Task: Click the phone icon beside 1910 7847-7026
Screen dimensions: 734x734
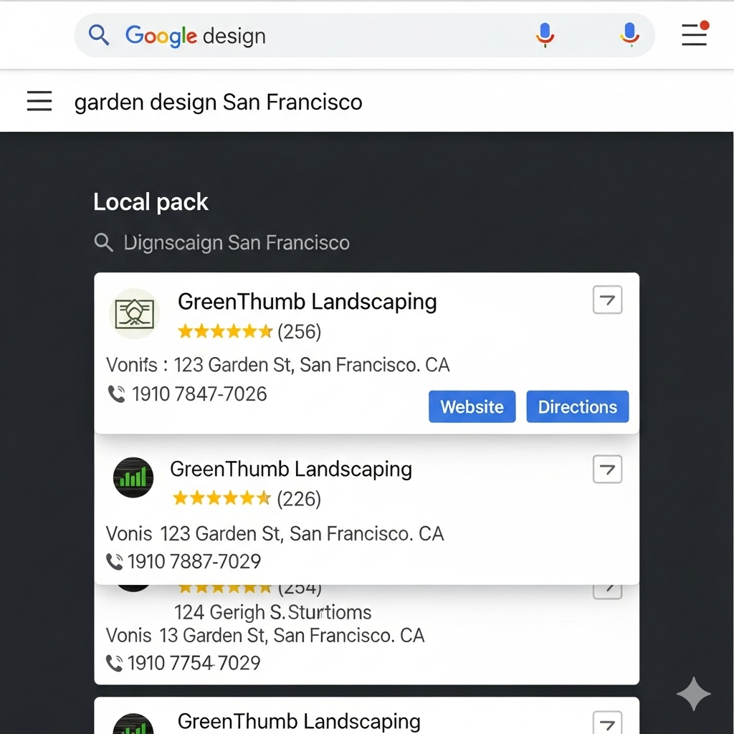Action: (x=116, y=394)
